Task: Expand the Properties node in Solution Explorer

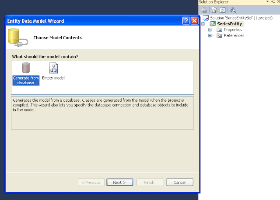Action: click(210, 30)
